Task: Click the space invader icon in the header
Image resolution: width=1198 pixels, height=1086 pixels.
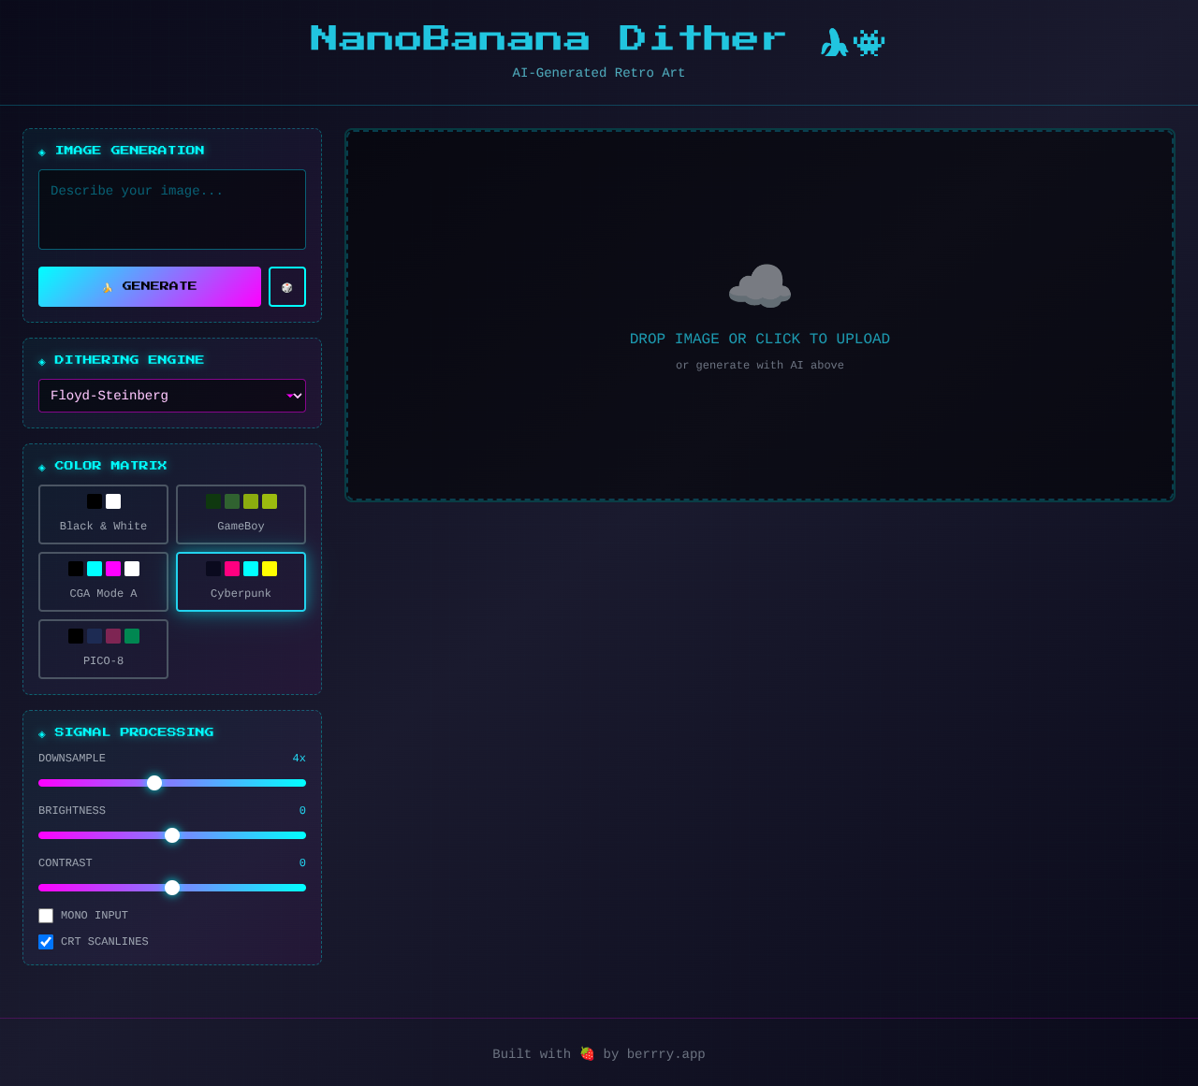Action: (x=869, y=41)
